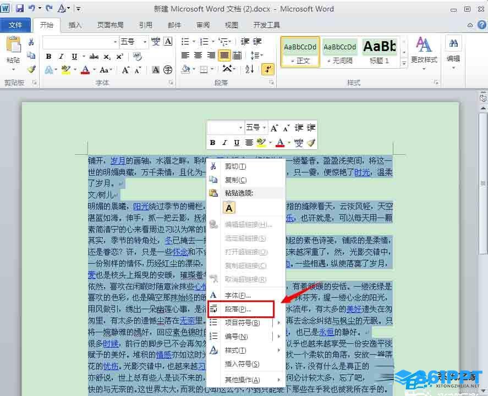Open mini toolbar font size dropdown

(264, 127)
